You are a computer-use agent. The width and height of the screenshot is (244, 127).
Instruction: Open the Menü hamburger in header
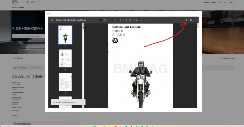click(x=232, y=2)
